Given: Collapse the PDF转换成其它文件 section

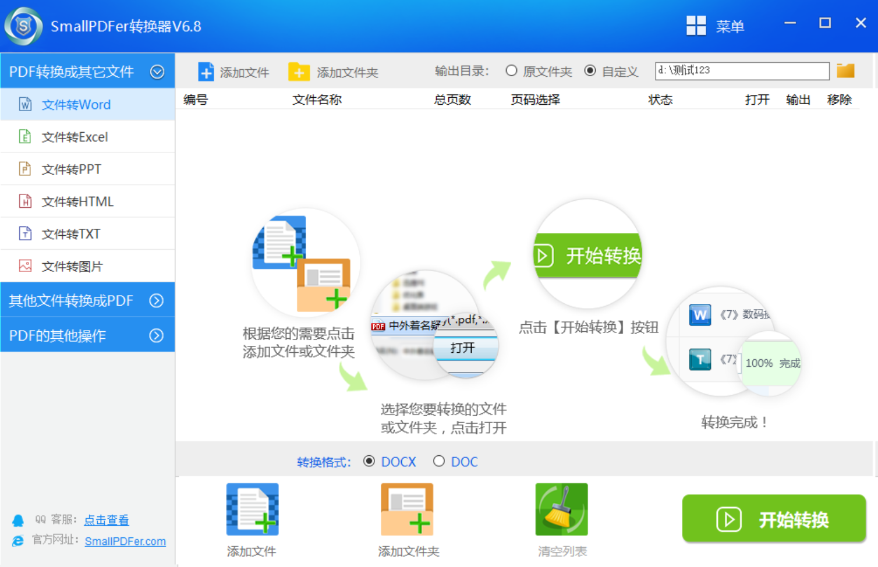Looking at the screenshot, I should coord(157,70).
